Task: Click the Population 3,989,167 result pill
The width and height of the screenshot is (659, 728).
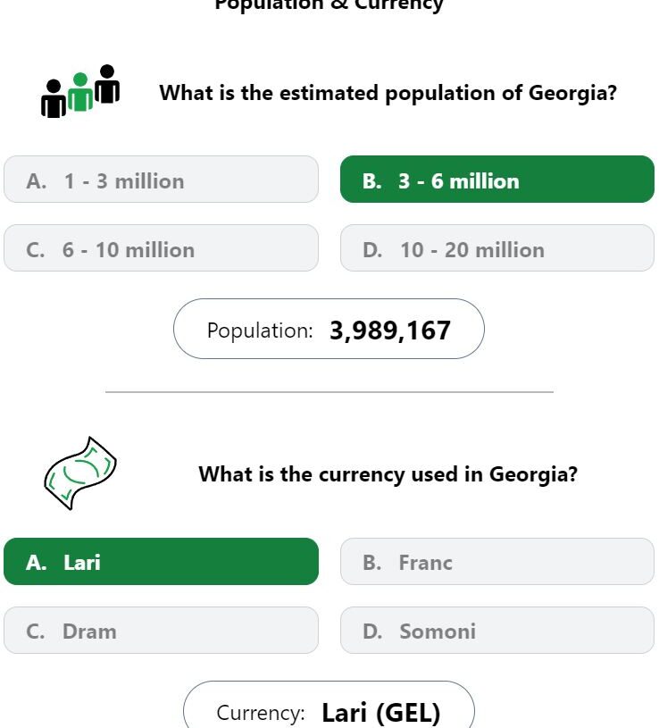Action: (x=329, y=329)
